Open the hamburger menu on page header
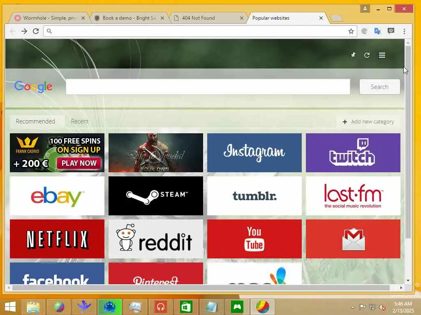Viewport: 421px width, 315px height. point(382,55)
